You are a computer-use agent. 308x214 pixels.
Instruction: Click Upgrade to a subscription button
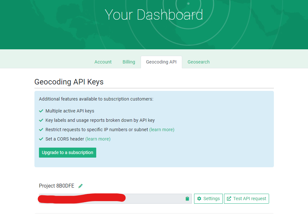68,153
